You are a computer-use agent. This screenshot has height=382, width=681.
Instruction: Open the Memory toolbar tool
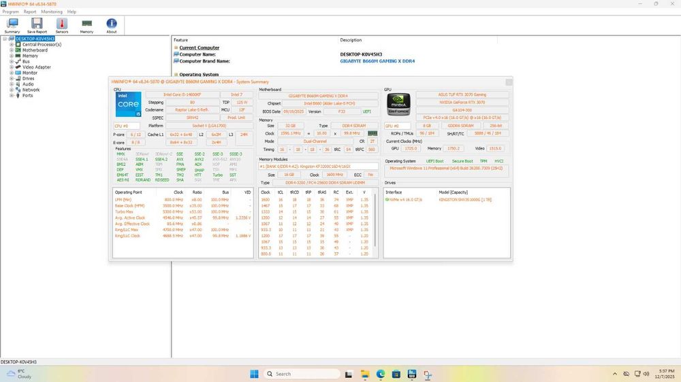pos(86,26)
